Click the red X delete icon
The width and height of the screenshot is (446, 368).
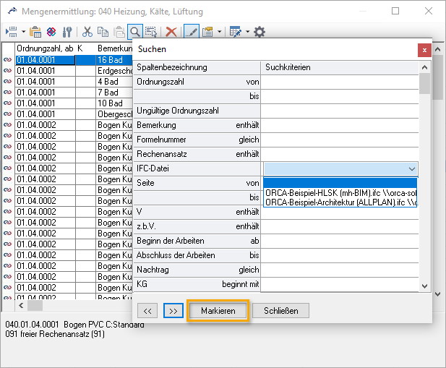171,32
